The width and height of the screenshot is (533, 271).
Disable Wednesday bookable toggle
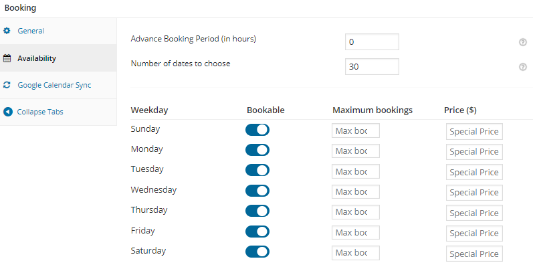click(257, 191)
